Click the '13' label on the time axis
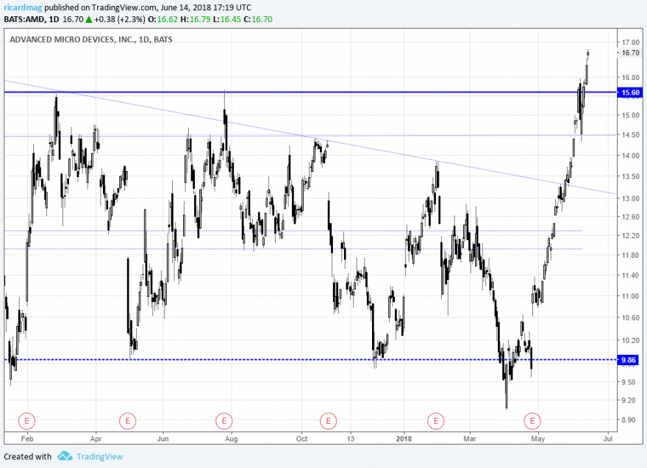This screenshot has height=468, width=647. point(350,439)
